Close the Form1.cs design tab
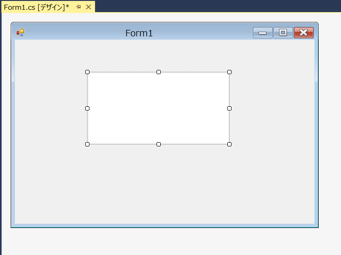 coord(89,7)
